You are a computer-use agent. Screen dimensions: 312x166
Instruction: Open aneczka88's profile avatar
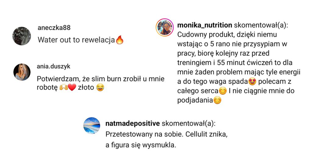tap(22, 36)
